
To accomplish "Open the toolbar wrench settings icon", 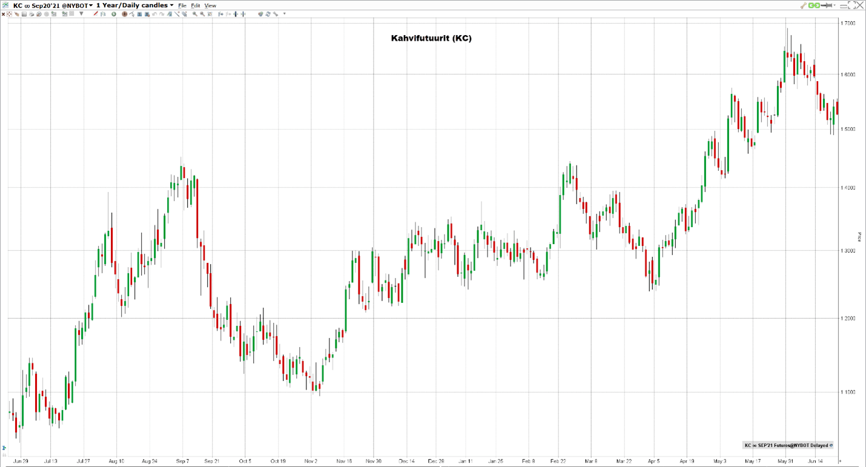I will [275, 14].
